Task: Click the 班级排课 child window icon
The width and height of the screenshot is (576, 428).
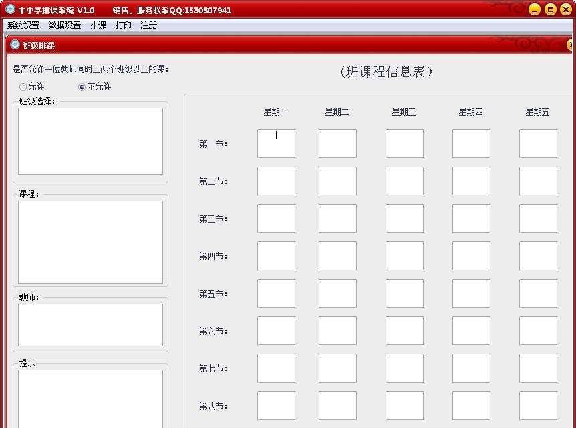Action: click(14, 45)
